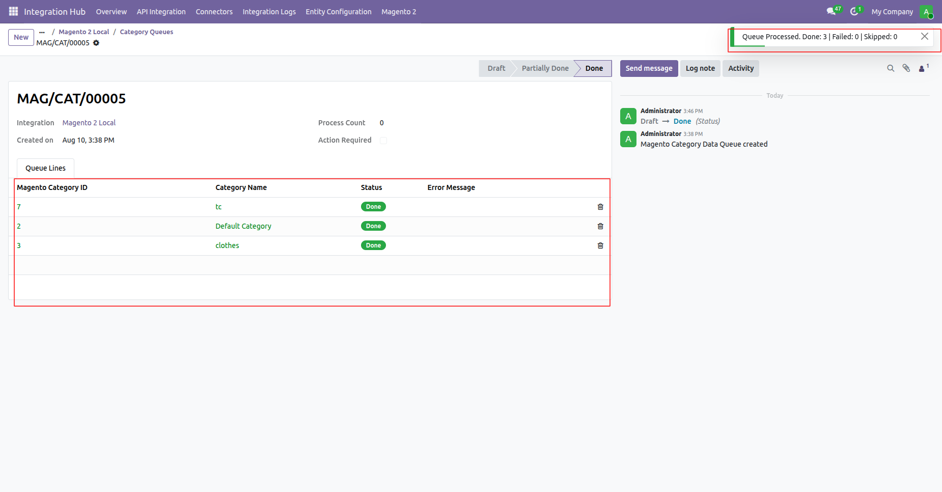Click the MAG/CAT/00005 record title
The height and width of the screenshot is (492, 942).
(71, 99)
